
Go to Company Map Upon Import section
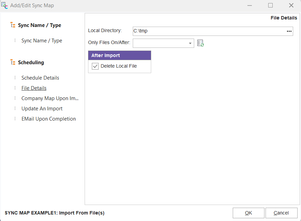click(x=50, y=98)
